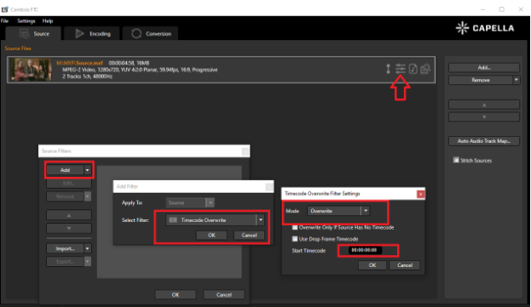Click the Source tab icon

point(25,34)
